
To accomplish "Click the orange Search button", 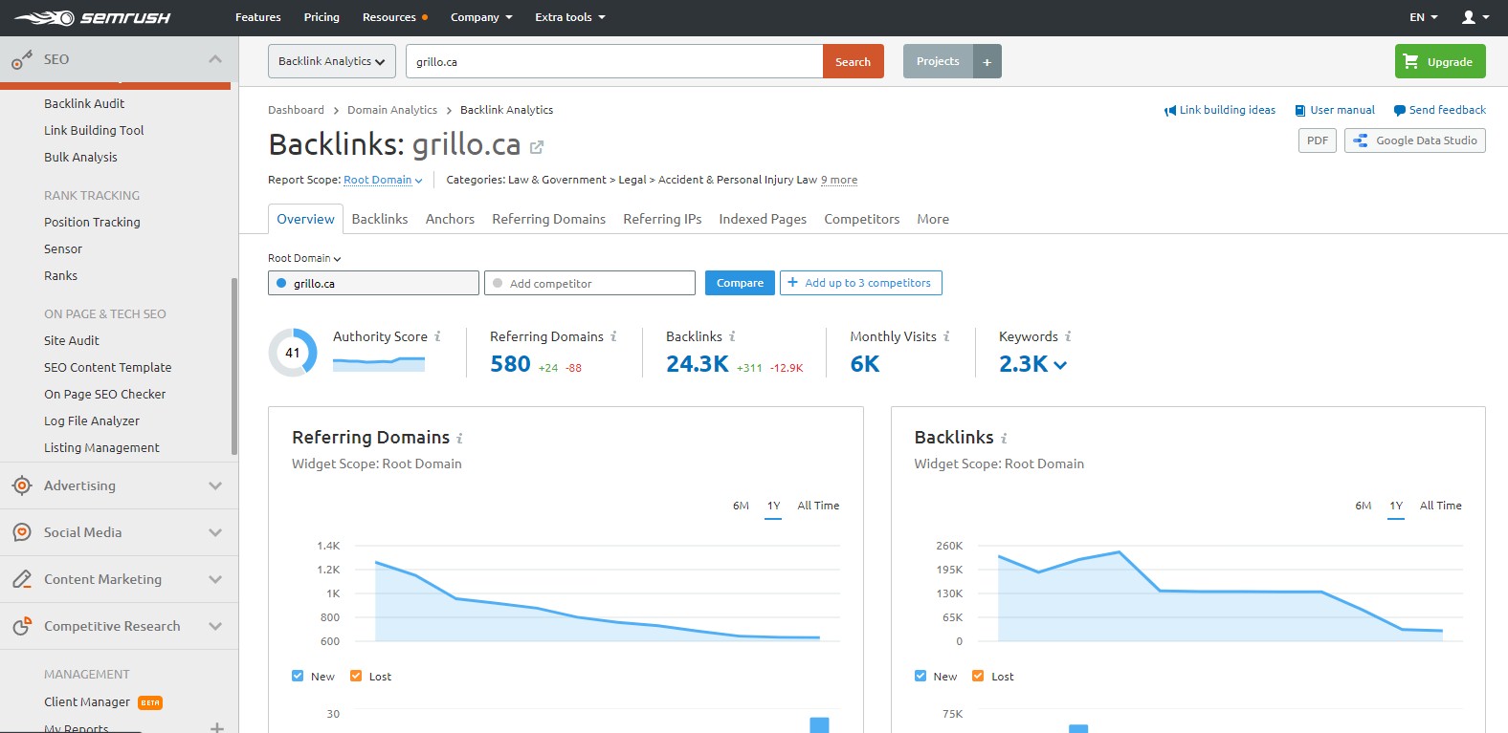I will click(853, 61).
